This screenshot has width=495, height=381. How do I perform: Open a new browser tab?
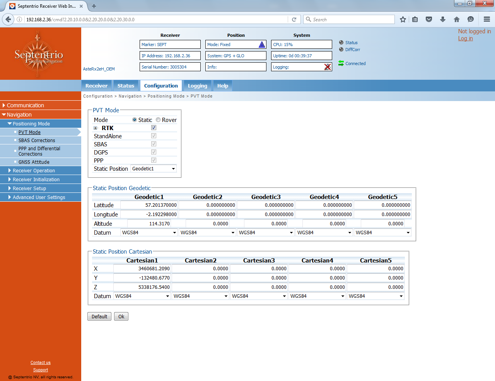tap(94, 6)
